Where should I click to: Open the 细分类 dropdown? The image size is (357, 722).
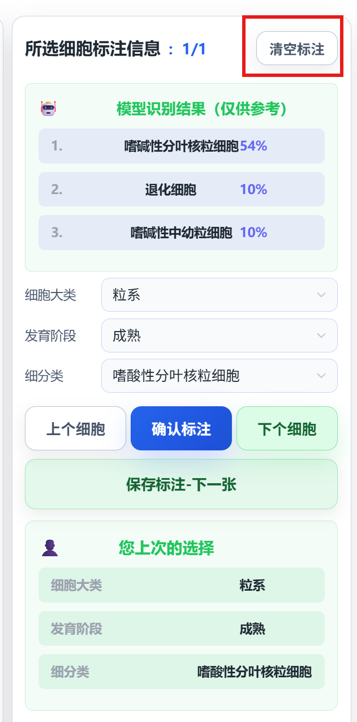[219, 376]
